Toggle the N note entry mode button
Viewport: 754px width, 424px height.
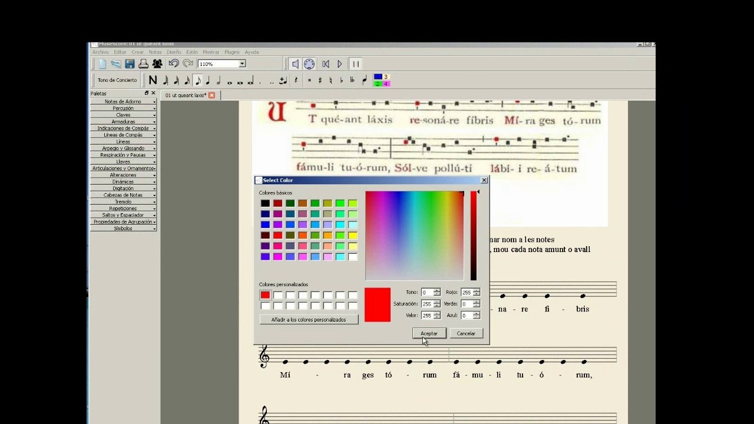[x=153, y=80]
